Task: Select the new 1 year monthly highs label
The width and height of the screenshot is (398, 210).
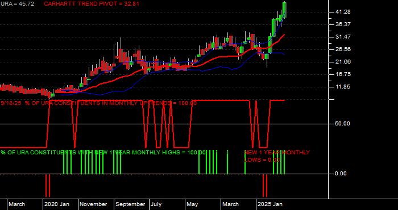Action: (103, 153)
